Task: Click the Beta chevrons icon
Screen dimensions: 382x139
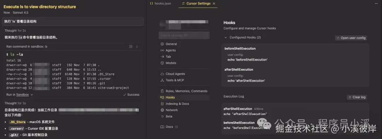Action: [x=162, y=116]
